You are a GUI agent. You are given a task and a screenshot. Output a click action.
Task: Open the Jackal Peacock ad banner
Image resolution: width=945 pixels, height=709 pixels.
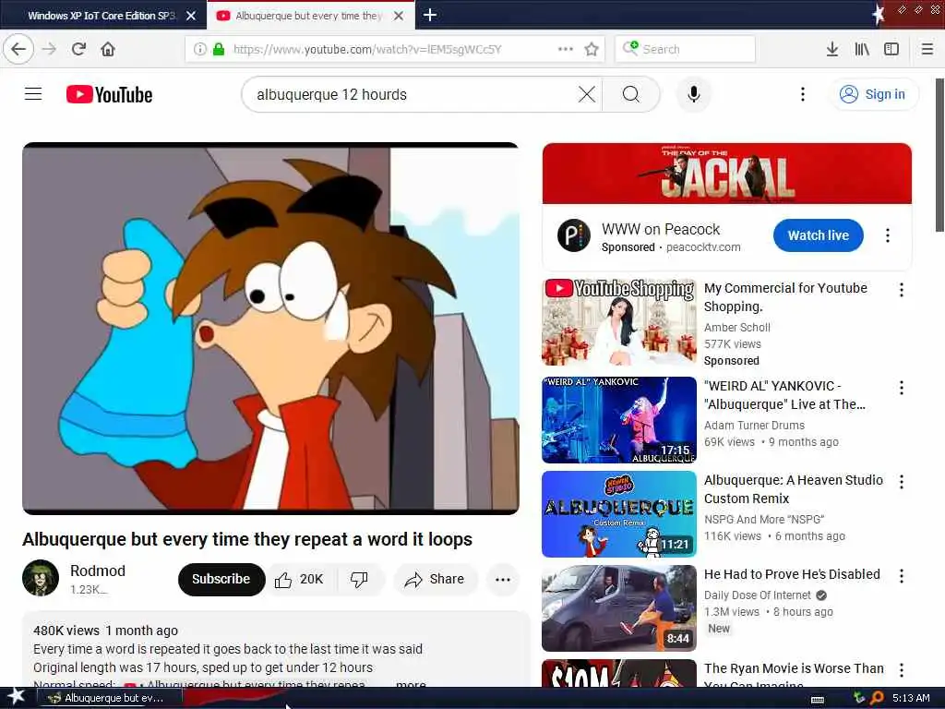(x=727, y=174)
